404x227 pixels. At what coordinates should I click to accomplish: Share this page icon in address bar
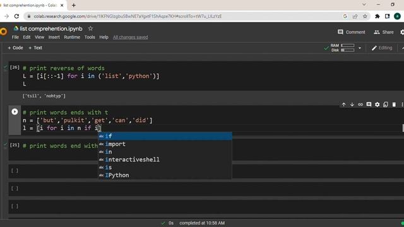pyautogui.click(x=355, y=16)
